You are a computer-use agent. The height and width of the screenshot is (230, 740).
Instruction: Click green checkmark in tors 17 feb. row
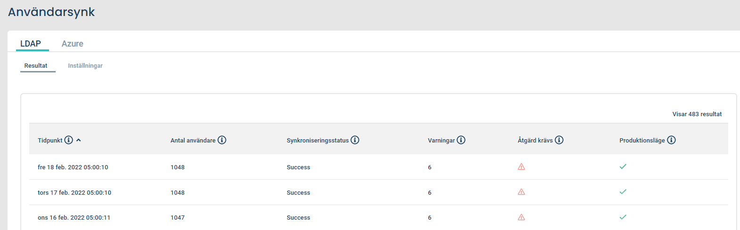coord(623,192)
